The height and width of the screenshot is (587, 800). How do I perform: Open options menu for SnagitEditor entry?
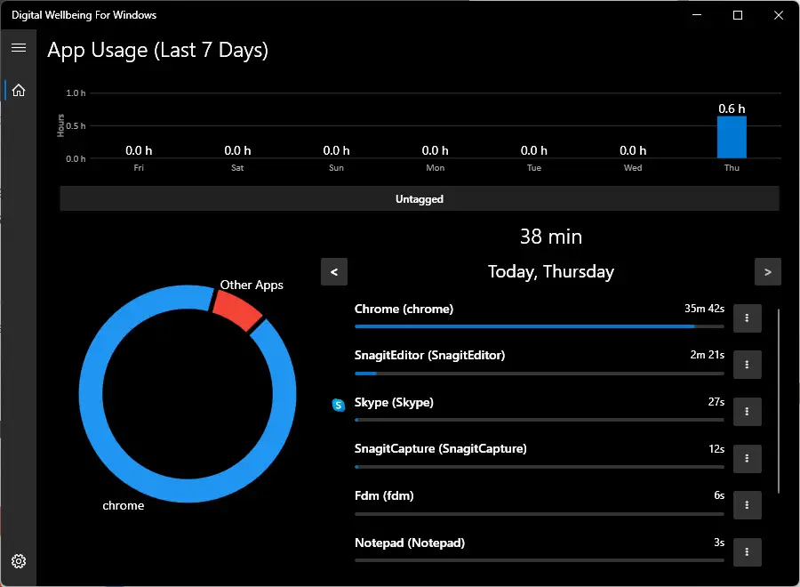click(x=748, y=365)
